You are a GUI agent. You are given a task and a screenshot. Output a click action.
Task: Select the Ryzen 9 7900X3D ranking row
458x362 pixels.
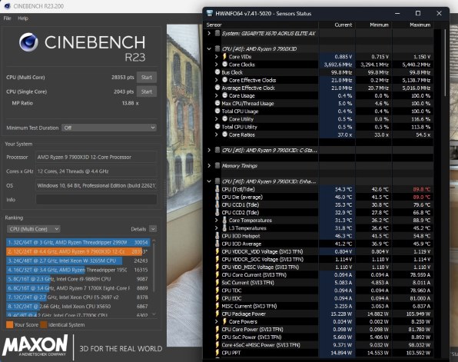[78, 251]
